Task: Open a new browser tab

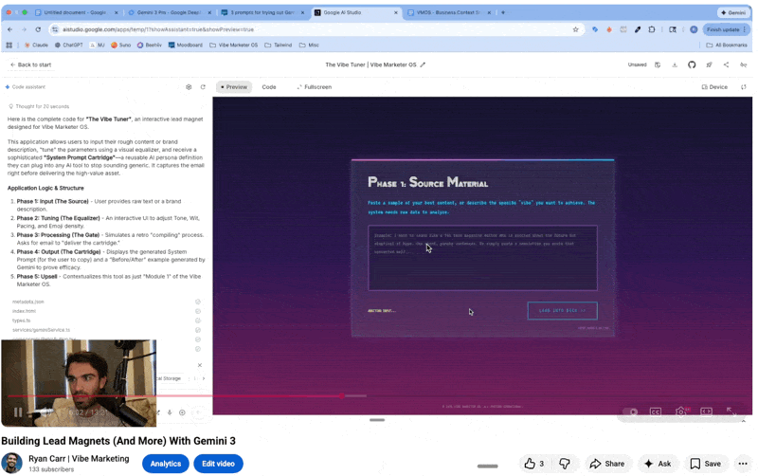Action: point(503,12)
